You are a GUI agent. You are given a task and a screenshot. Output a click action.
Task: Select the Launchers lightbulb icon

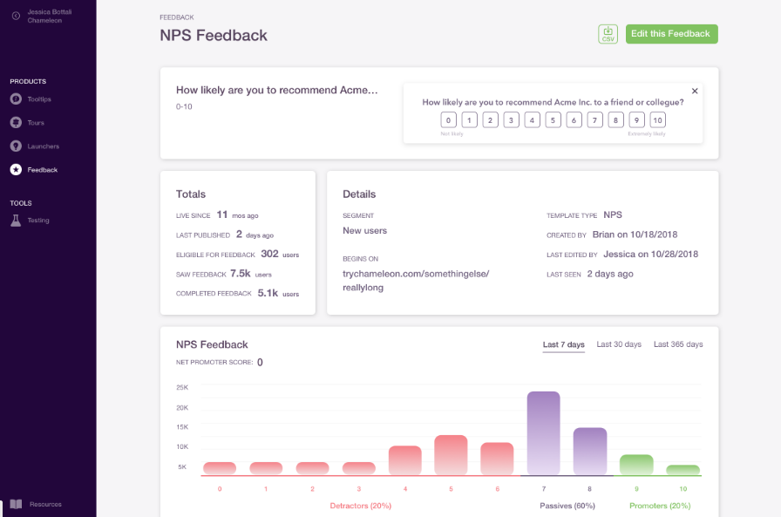pyautogui.click(x=16, y=146)
